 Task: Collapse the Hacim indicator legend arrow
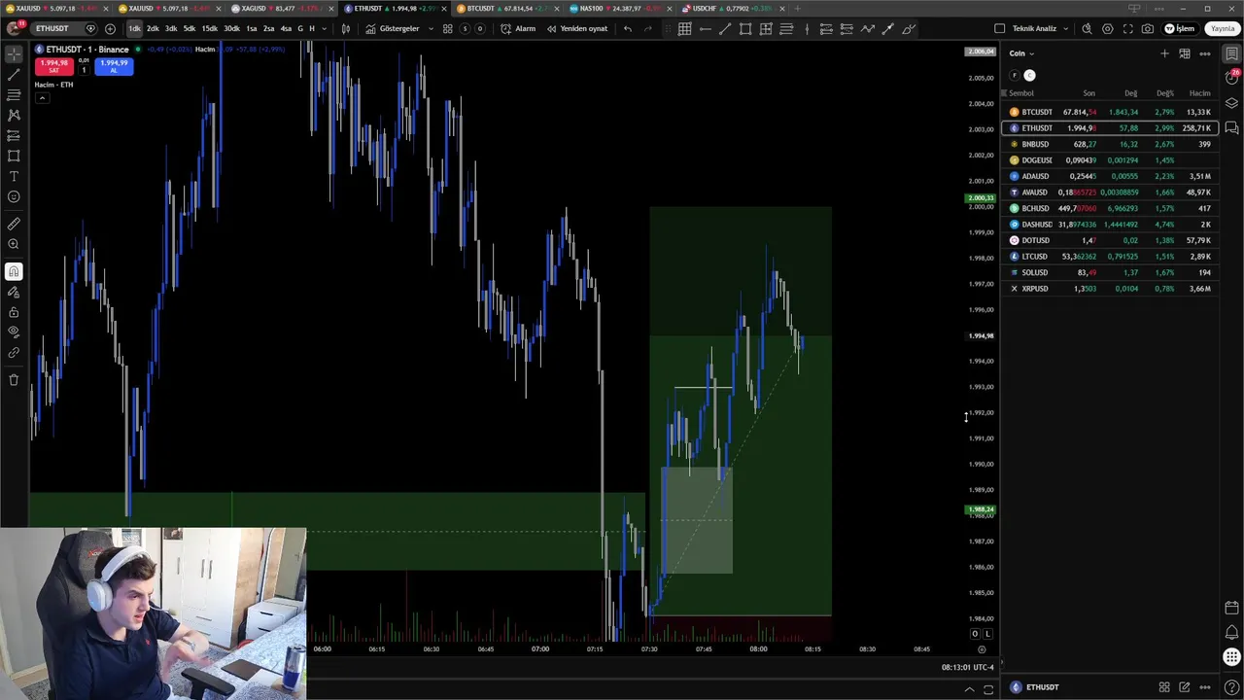[42, 98]
